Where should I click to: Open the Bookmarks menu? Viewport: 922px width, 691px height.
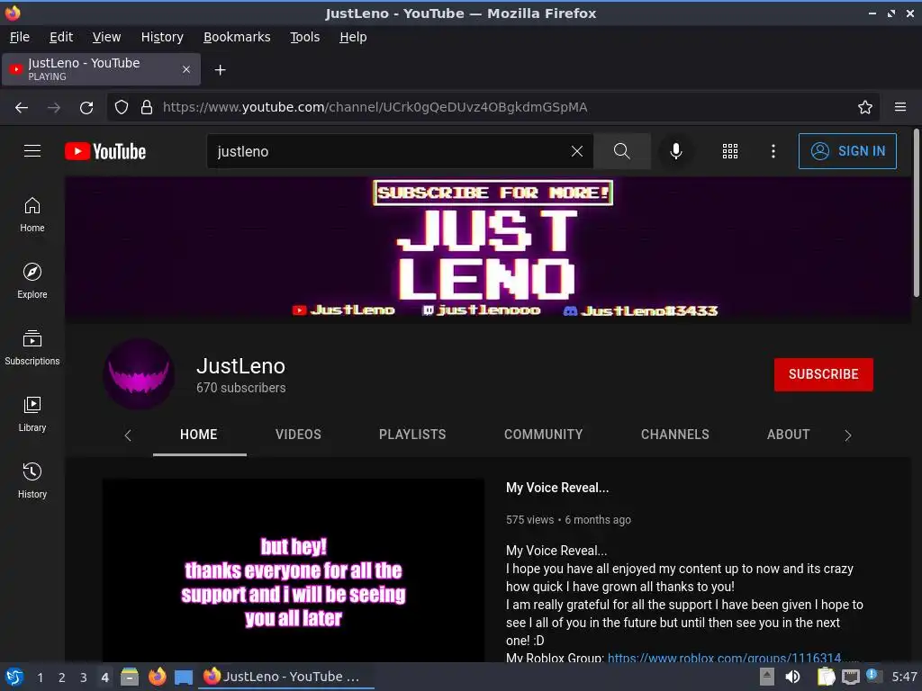237,37
